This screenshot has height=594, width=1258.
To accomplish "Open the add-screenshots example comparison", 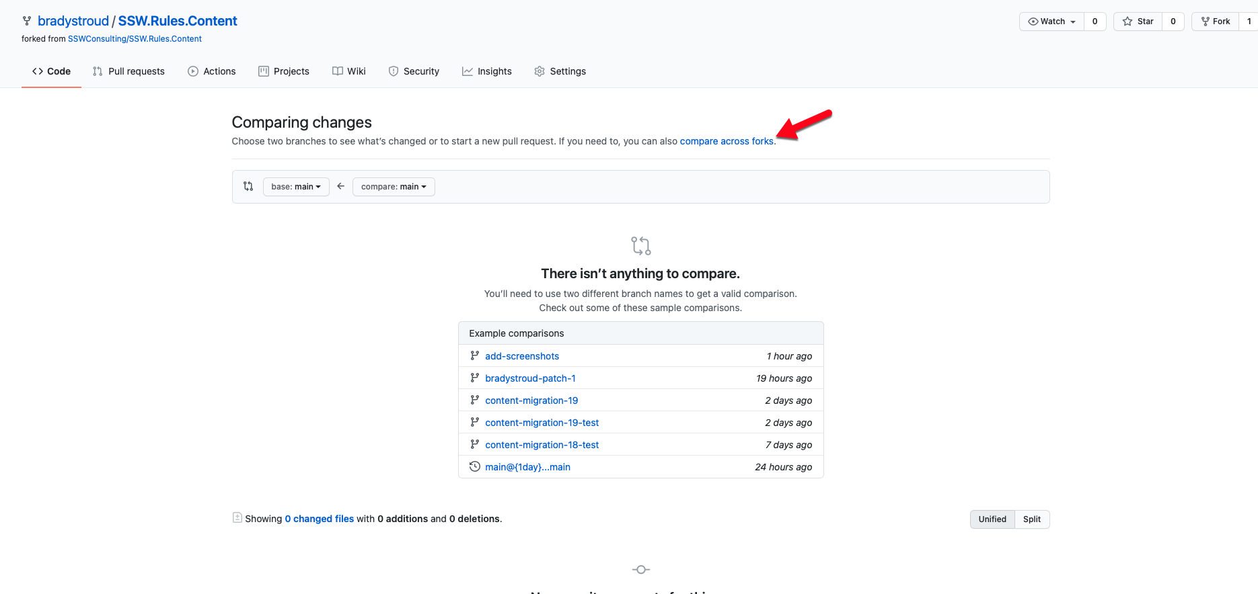I will click(x=522, y=356).
